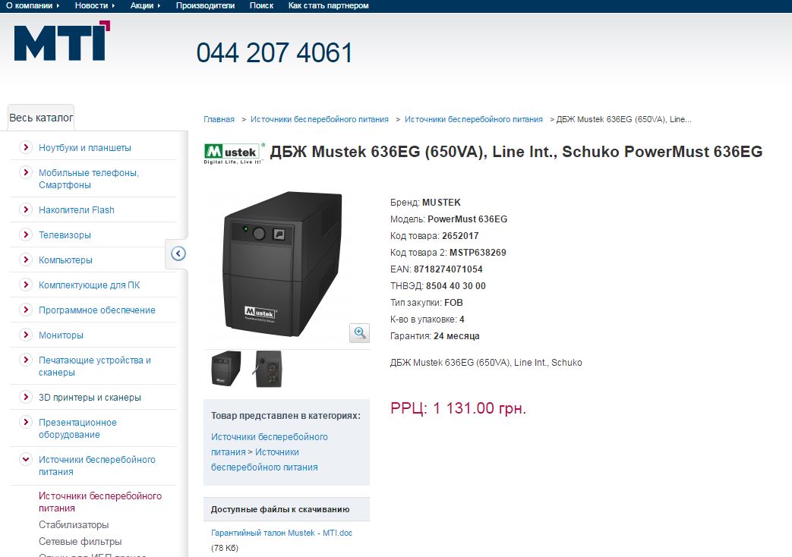Click arrow icon beside Компьютеры
Viewport: 792px width, 557px height.
[x=25, y=260]
